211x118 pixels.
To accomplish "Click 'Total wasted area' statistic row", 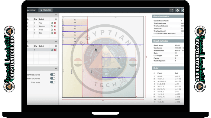I will pos(168,26).
